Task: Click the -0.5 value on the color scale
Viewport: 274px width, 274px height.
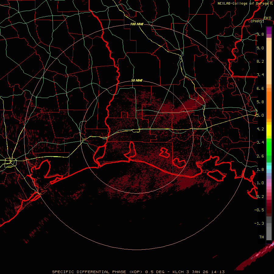Action: 259,210
